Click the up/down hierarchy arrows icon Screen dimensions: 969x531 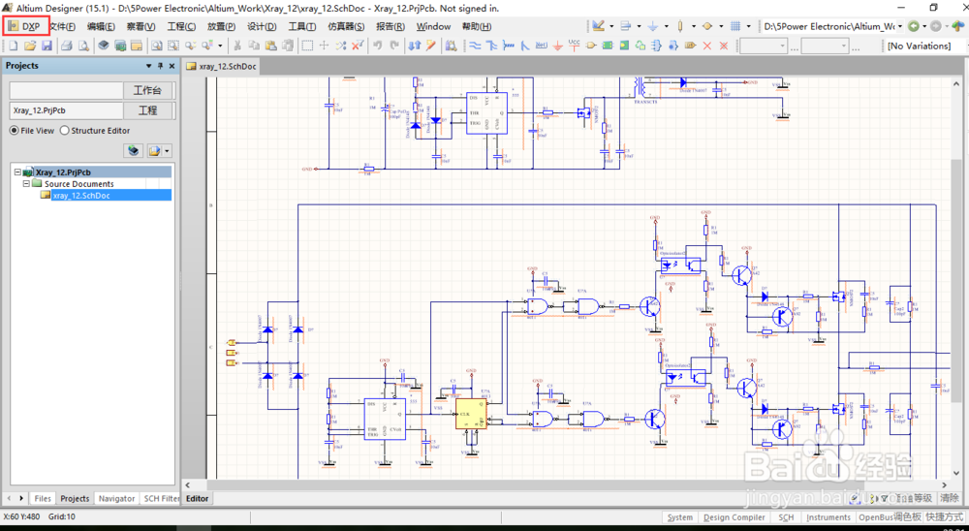coord(415,46)
